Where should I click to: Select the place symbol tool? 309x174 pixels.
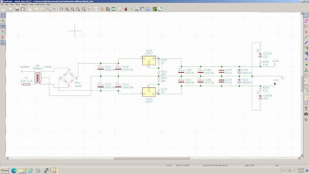click(x=306, y=26)
